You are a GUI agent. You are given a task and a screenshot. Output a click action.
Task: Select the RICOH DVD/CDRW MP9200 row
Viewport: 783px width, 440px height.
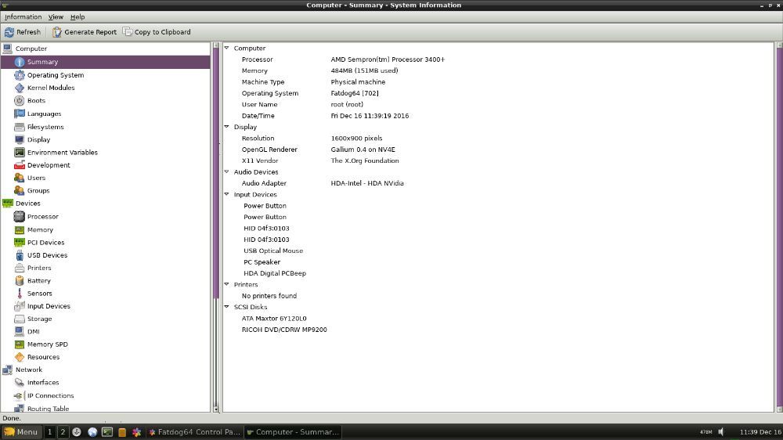(x=284, y=330)
